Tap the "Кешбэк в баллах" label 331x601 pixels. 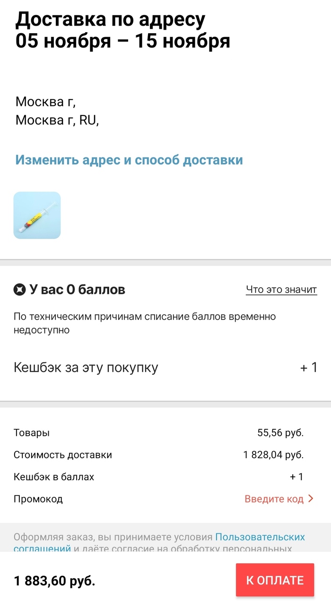54,477
